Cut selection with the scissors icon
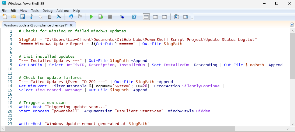This screenshot has height=132, width=295. tap(31, 17)
